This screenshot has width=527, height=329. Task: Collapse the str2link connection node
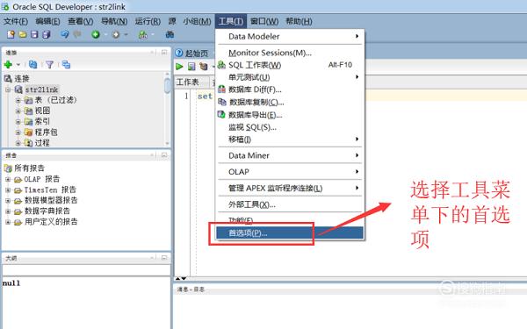pyautogui.click(x=8, y=89)
